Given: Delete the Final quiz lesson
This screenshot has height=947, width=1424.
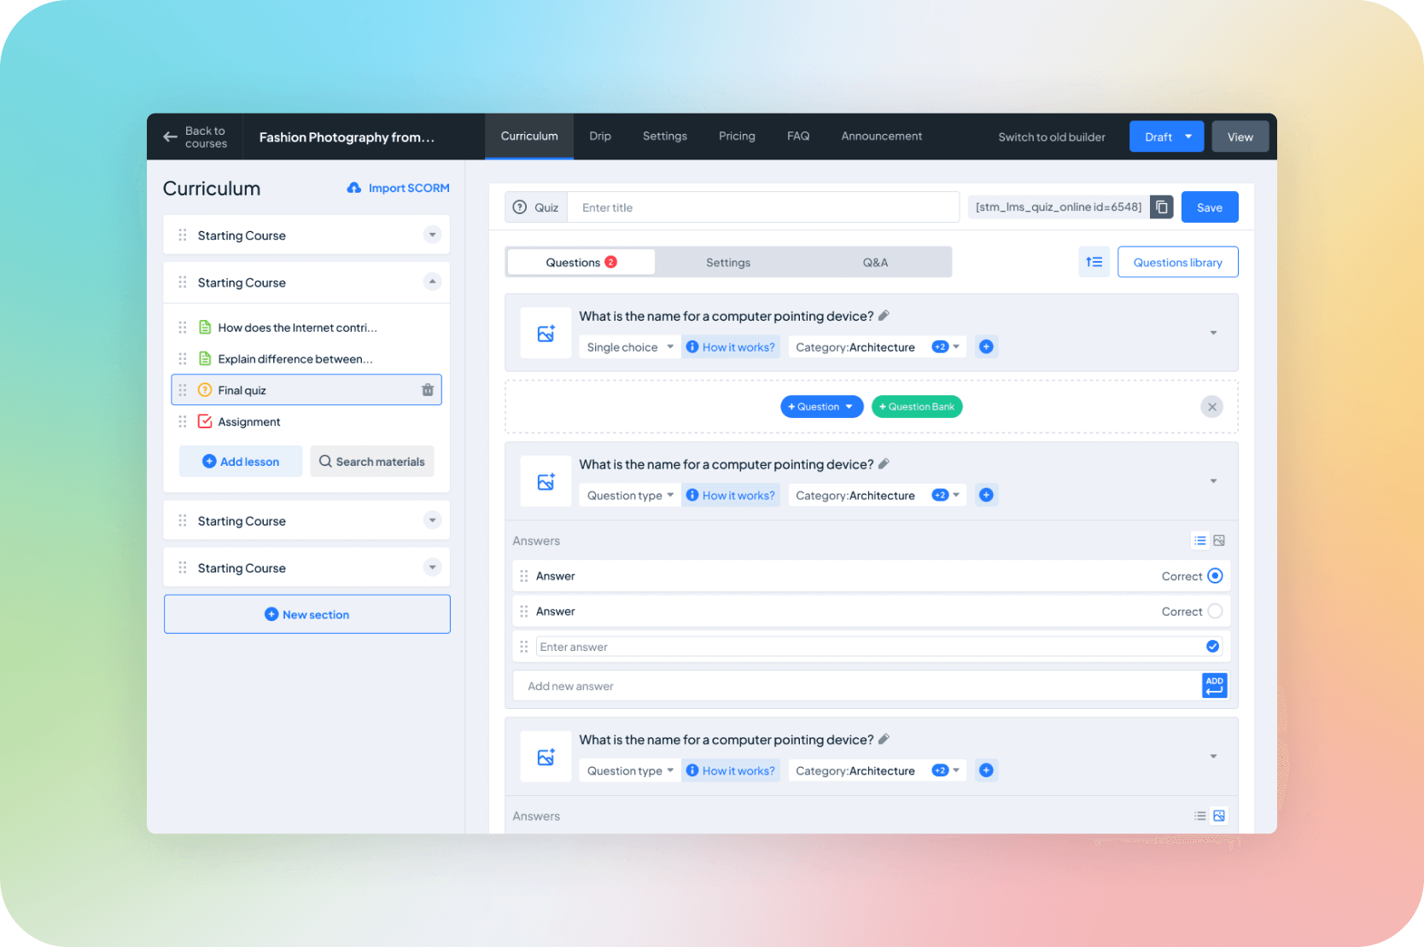Looking at the screenshot, I should [428, 390].
